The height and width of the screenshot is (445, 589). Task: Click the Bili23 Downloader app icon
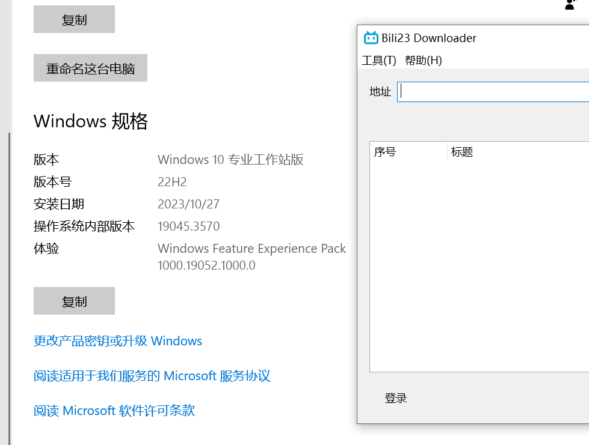371,38
